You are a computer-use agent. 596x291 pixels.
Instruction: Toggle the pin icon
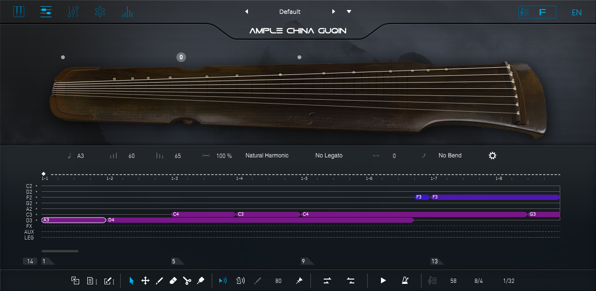[299, 281]
